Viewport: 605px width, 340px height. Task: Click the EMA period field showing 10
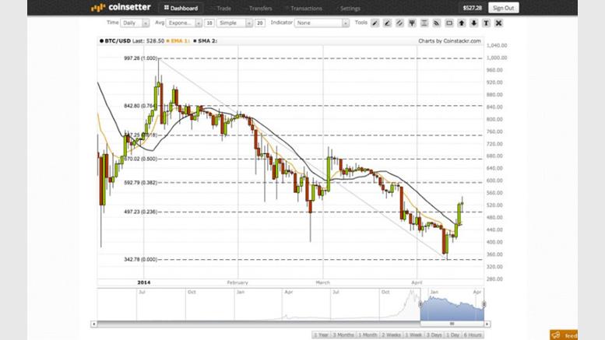[209, 23]
